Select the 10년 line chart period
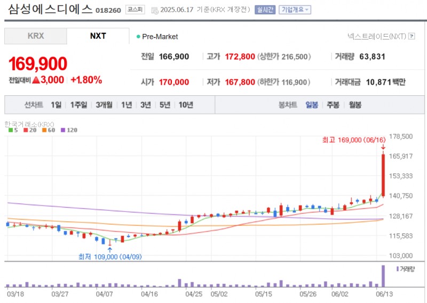The width and height of the screenshot is (427, 303). point(186,104)
